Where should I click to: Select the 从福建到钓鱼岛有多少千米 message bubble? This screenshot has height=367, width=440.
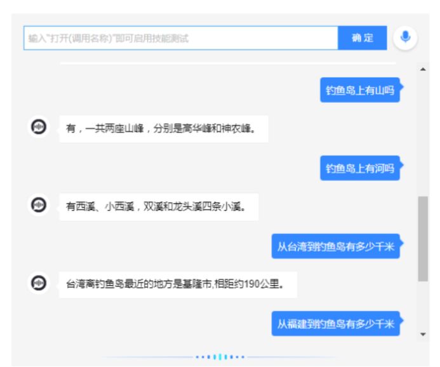[336, 324]
